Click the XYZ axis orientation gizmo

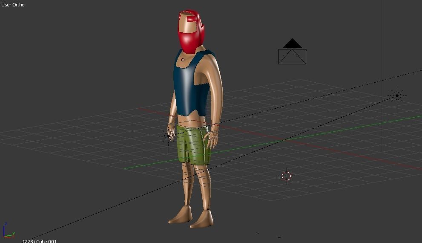pyautogui.click(x=8, y=231)
